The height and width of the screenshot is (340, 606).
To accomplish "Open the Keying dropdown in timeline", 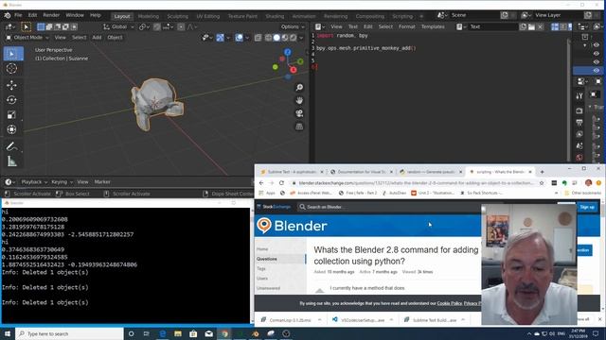I will coord(62,182).
